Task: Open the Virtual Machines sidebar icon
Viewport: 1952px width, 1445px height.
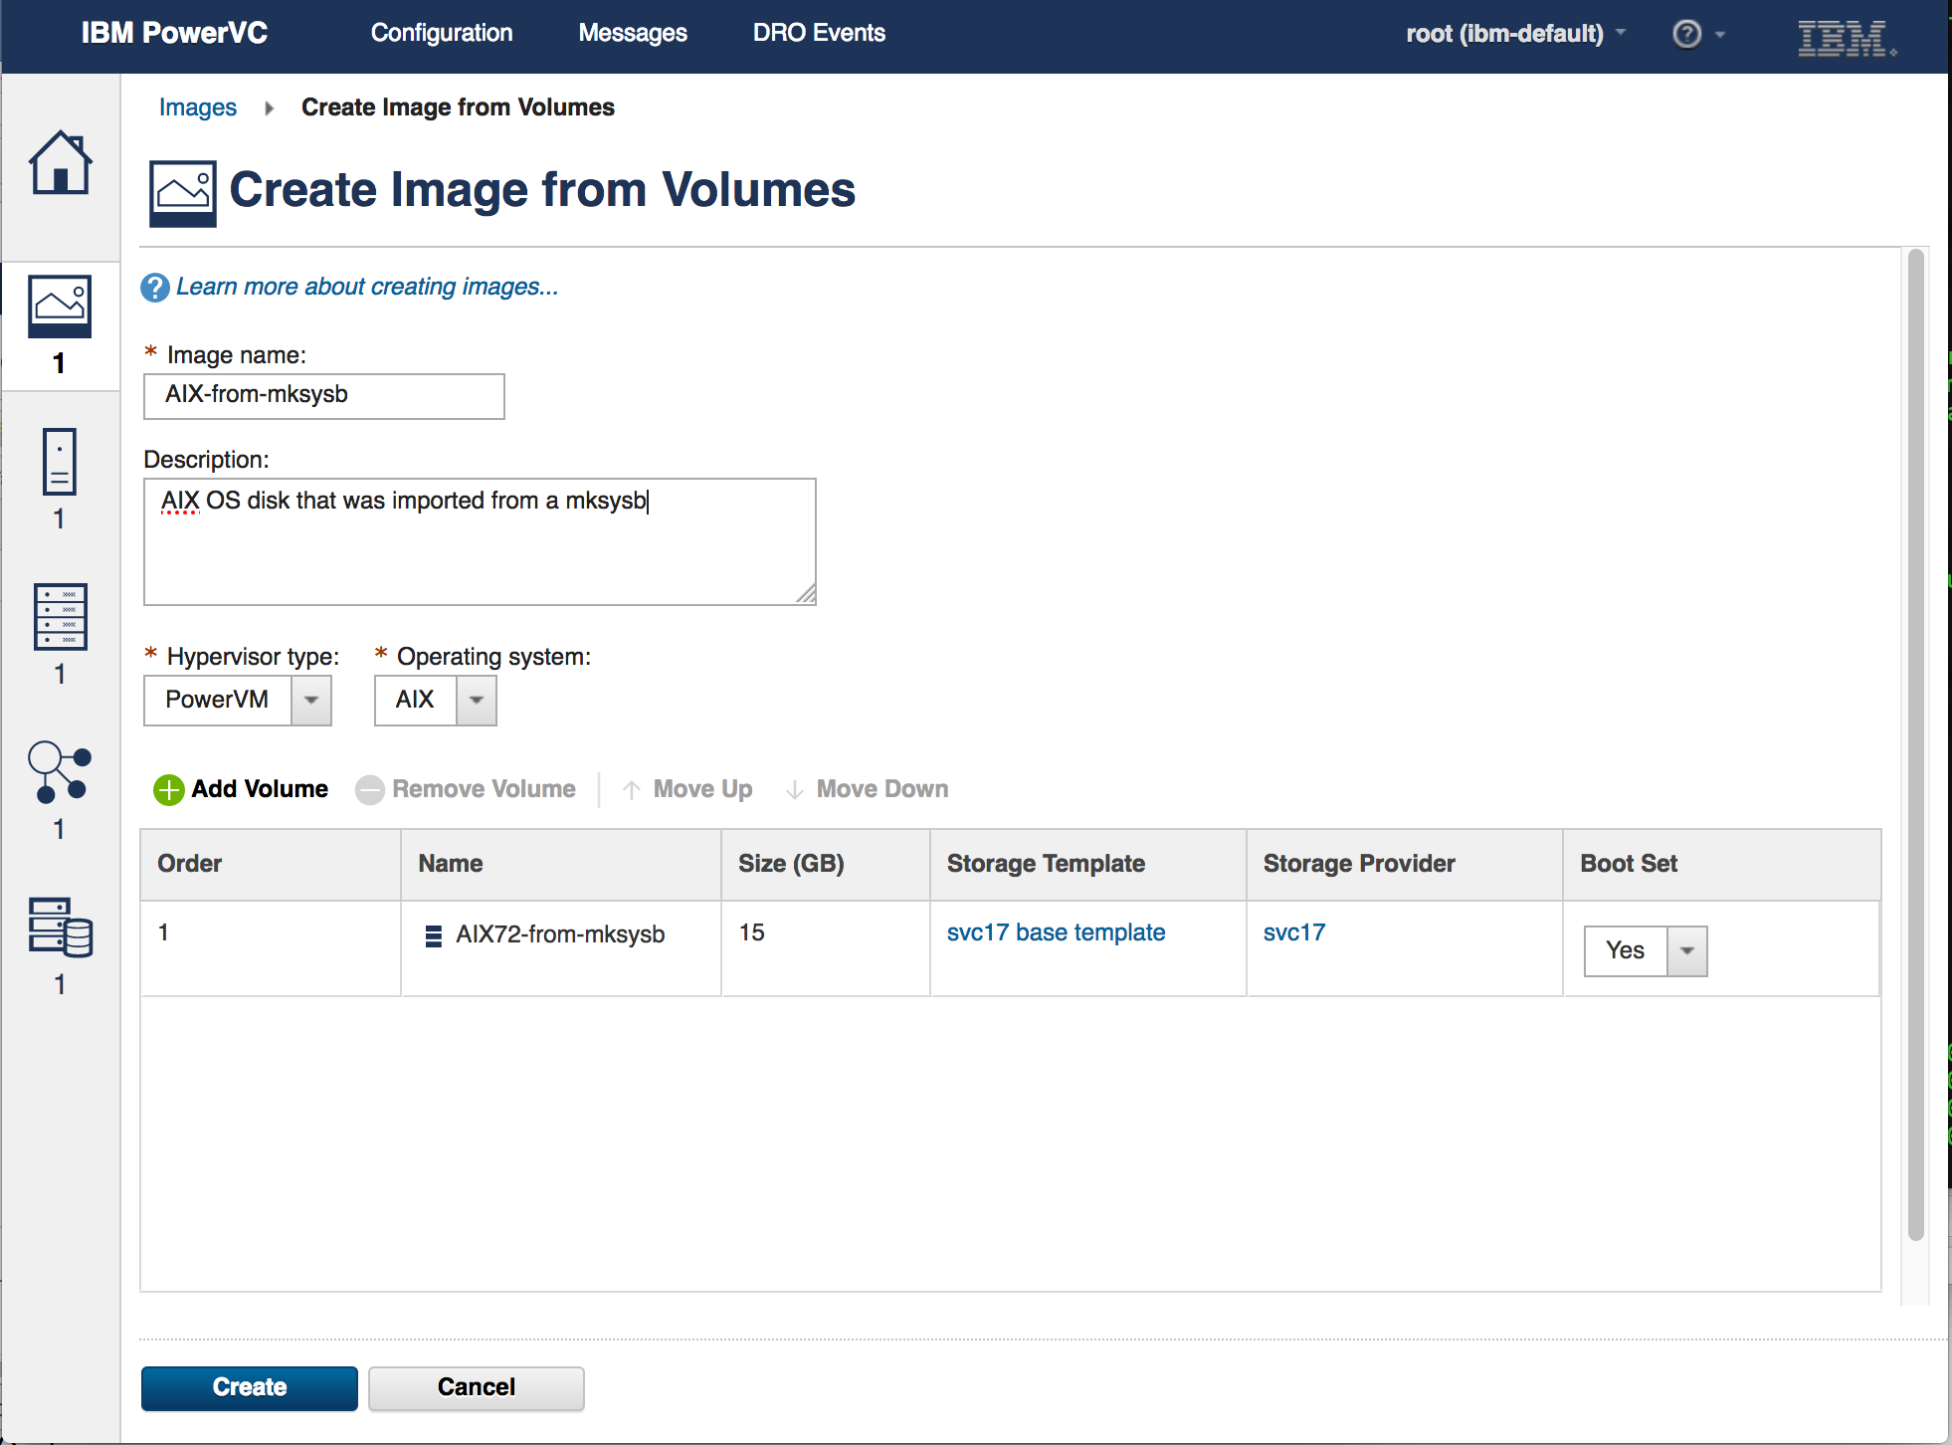Action: 60,462
